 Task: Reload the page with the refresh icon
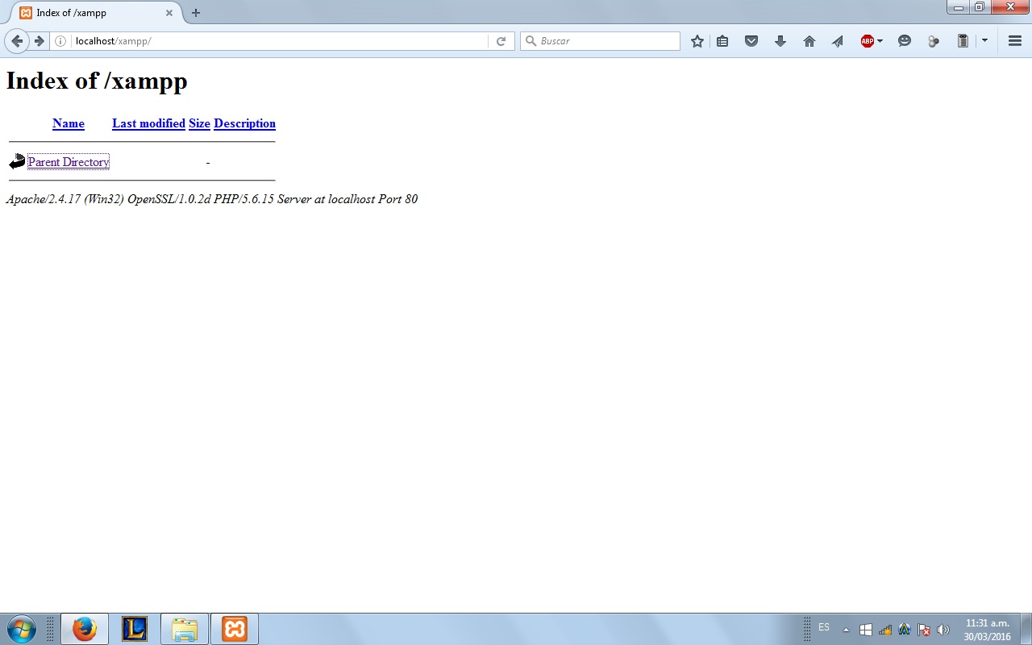tap(501, 41)
